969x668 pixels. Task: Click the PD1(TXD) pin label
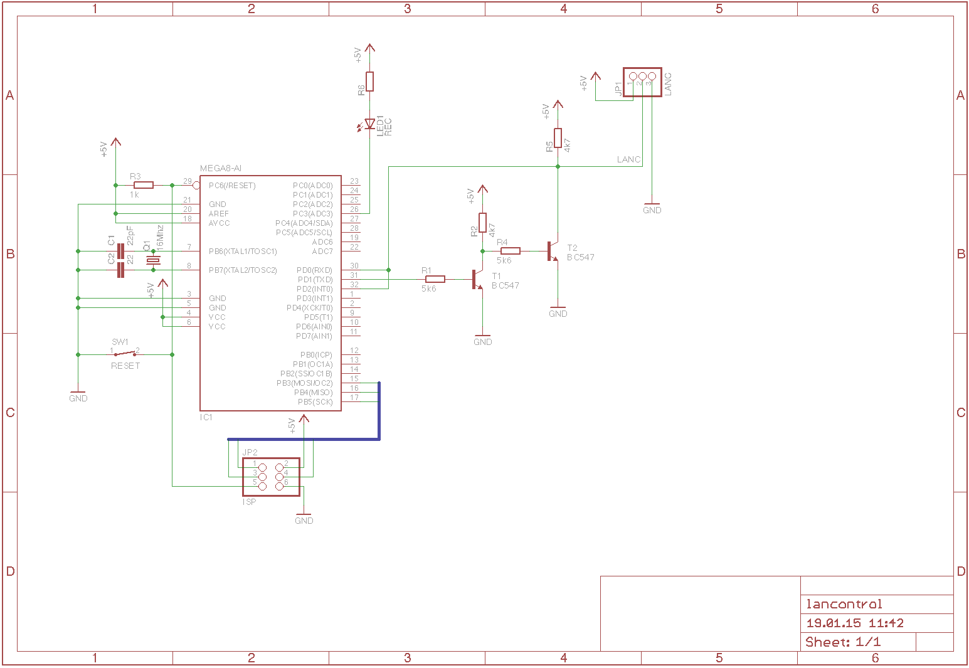[315, 280]
